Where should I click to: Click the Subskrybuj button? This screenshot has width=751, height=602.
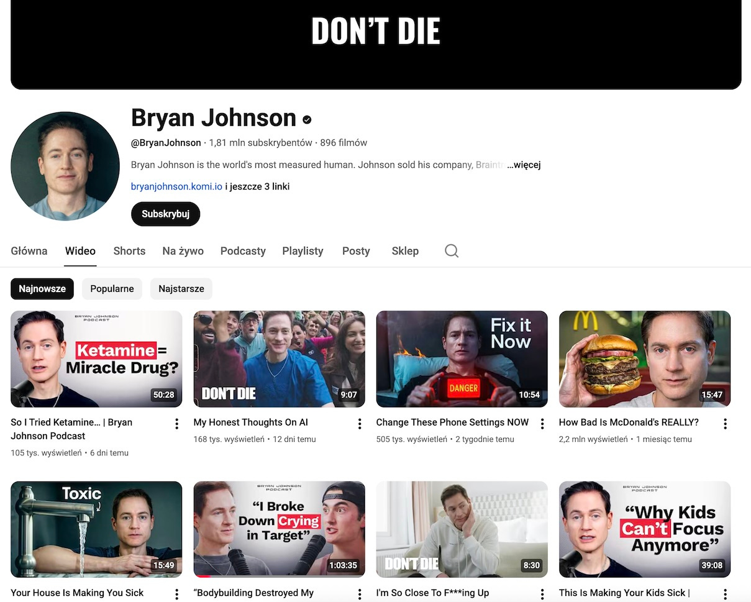[165, 214]
